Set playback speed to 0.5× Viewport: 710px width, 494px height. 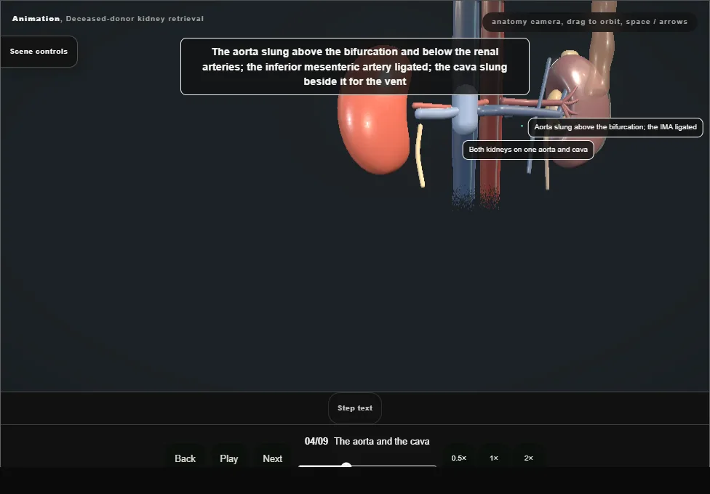(x=459, y=458)
